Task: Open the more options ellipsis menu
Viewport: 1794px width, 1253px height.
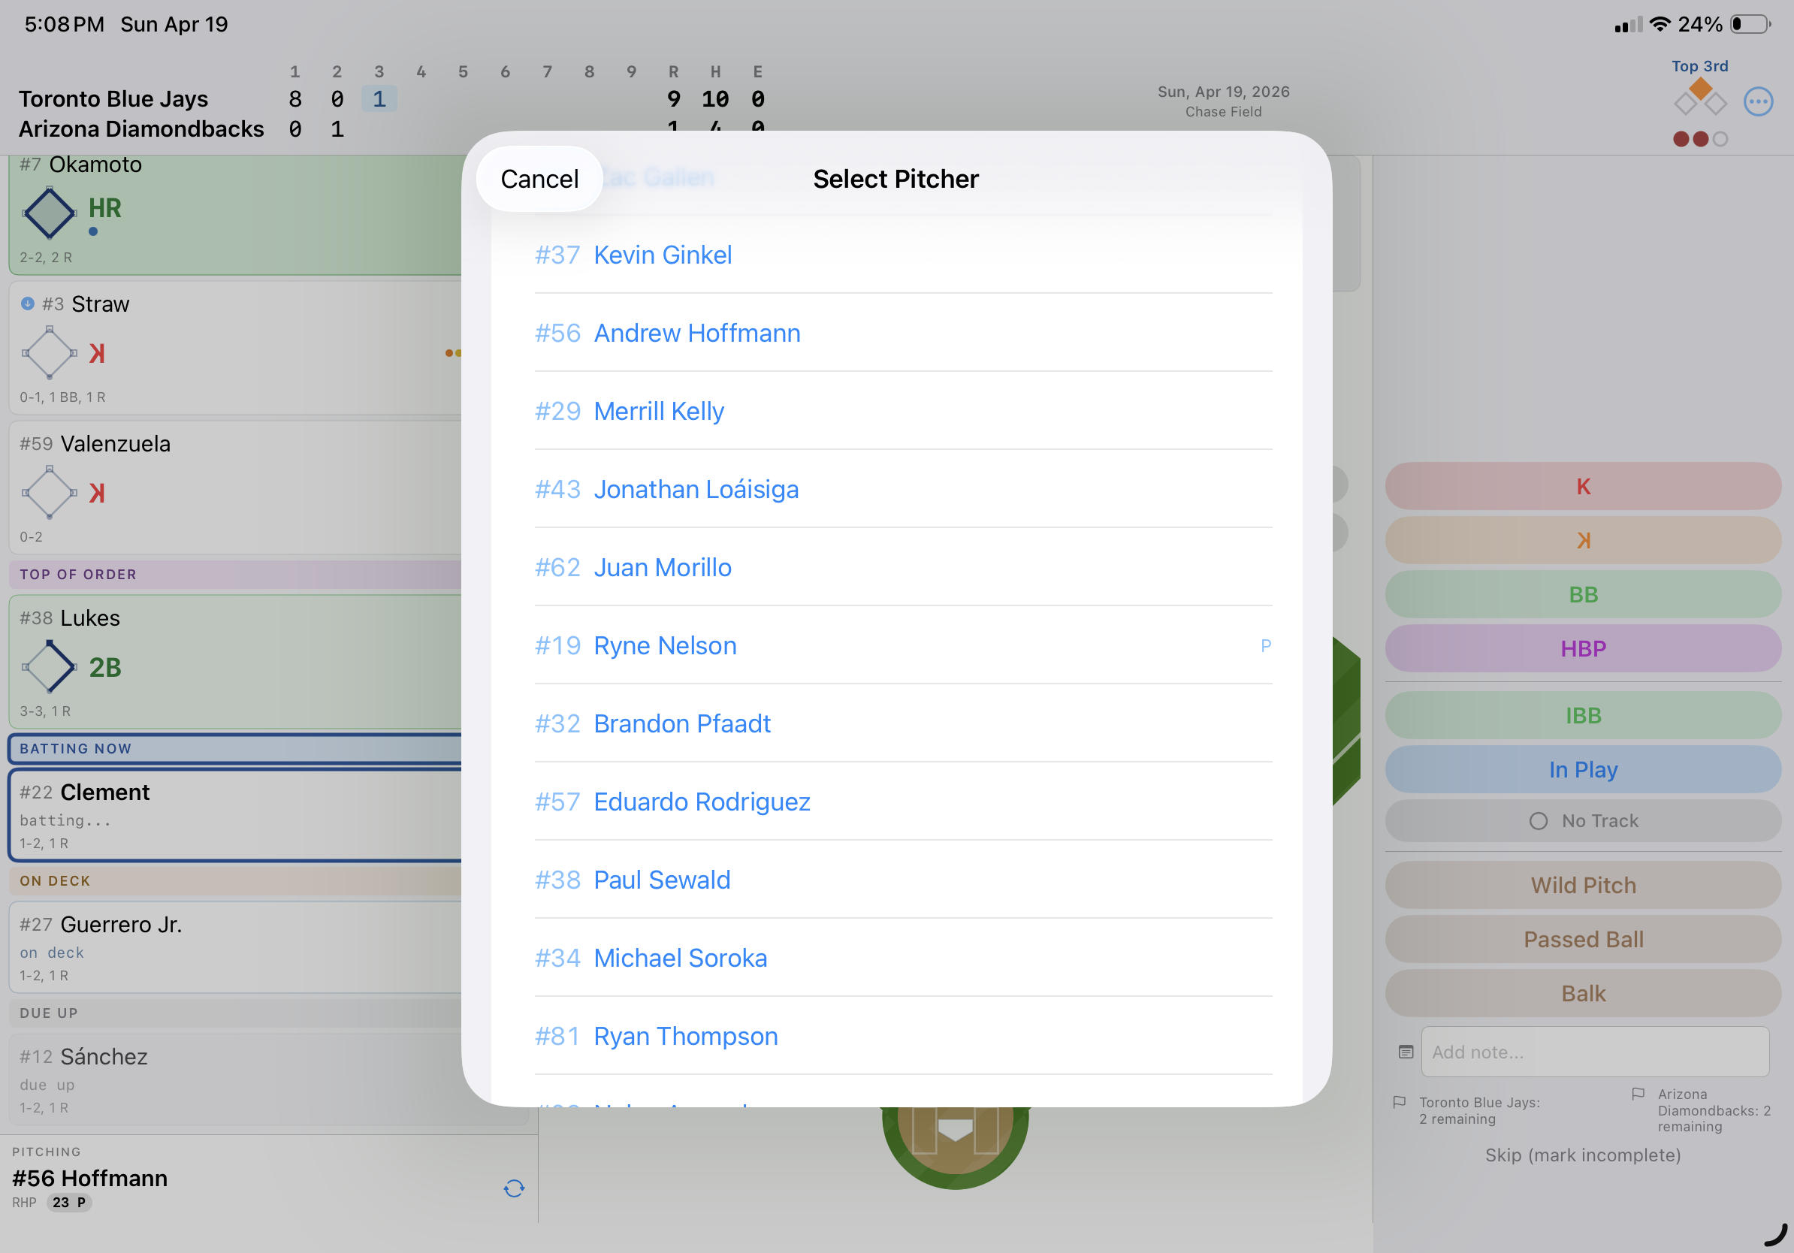Action: [1758, 101]
